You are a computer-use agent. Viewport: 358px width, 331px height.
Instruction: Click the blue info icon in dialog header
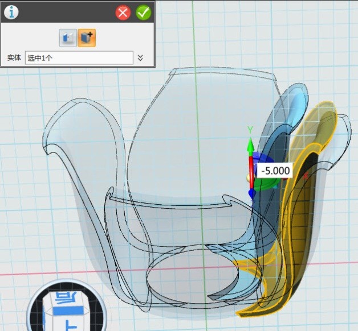[x=11, y=13]
